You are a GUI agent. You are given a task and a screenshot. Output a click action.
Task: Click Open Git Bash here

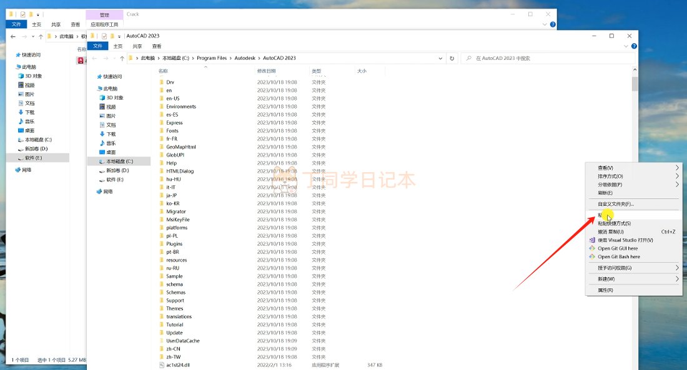coord(618,256)
